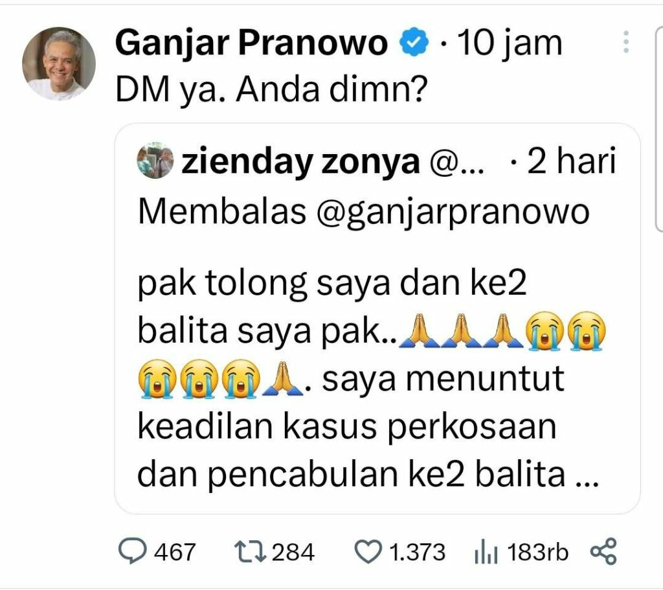This screenshot has height=590, width=663.
Task: Like the tweet with the heart icon
Action: click(368, 552)
